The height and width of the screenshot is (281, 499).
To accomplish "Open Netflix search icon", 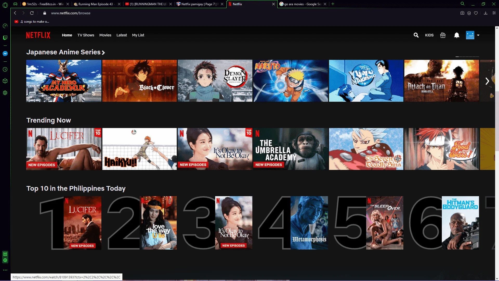I will (x=416, y=35).
